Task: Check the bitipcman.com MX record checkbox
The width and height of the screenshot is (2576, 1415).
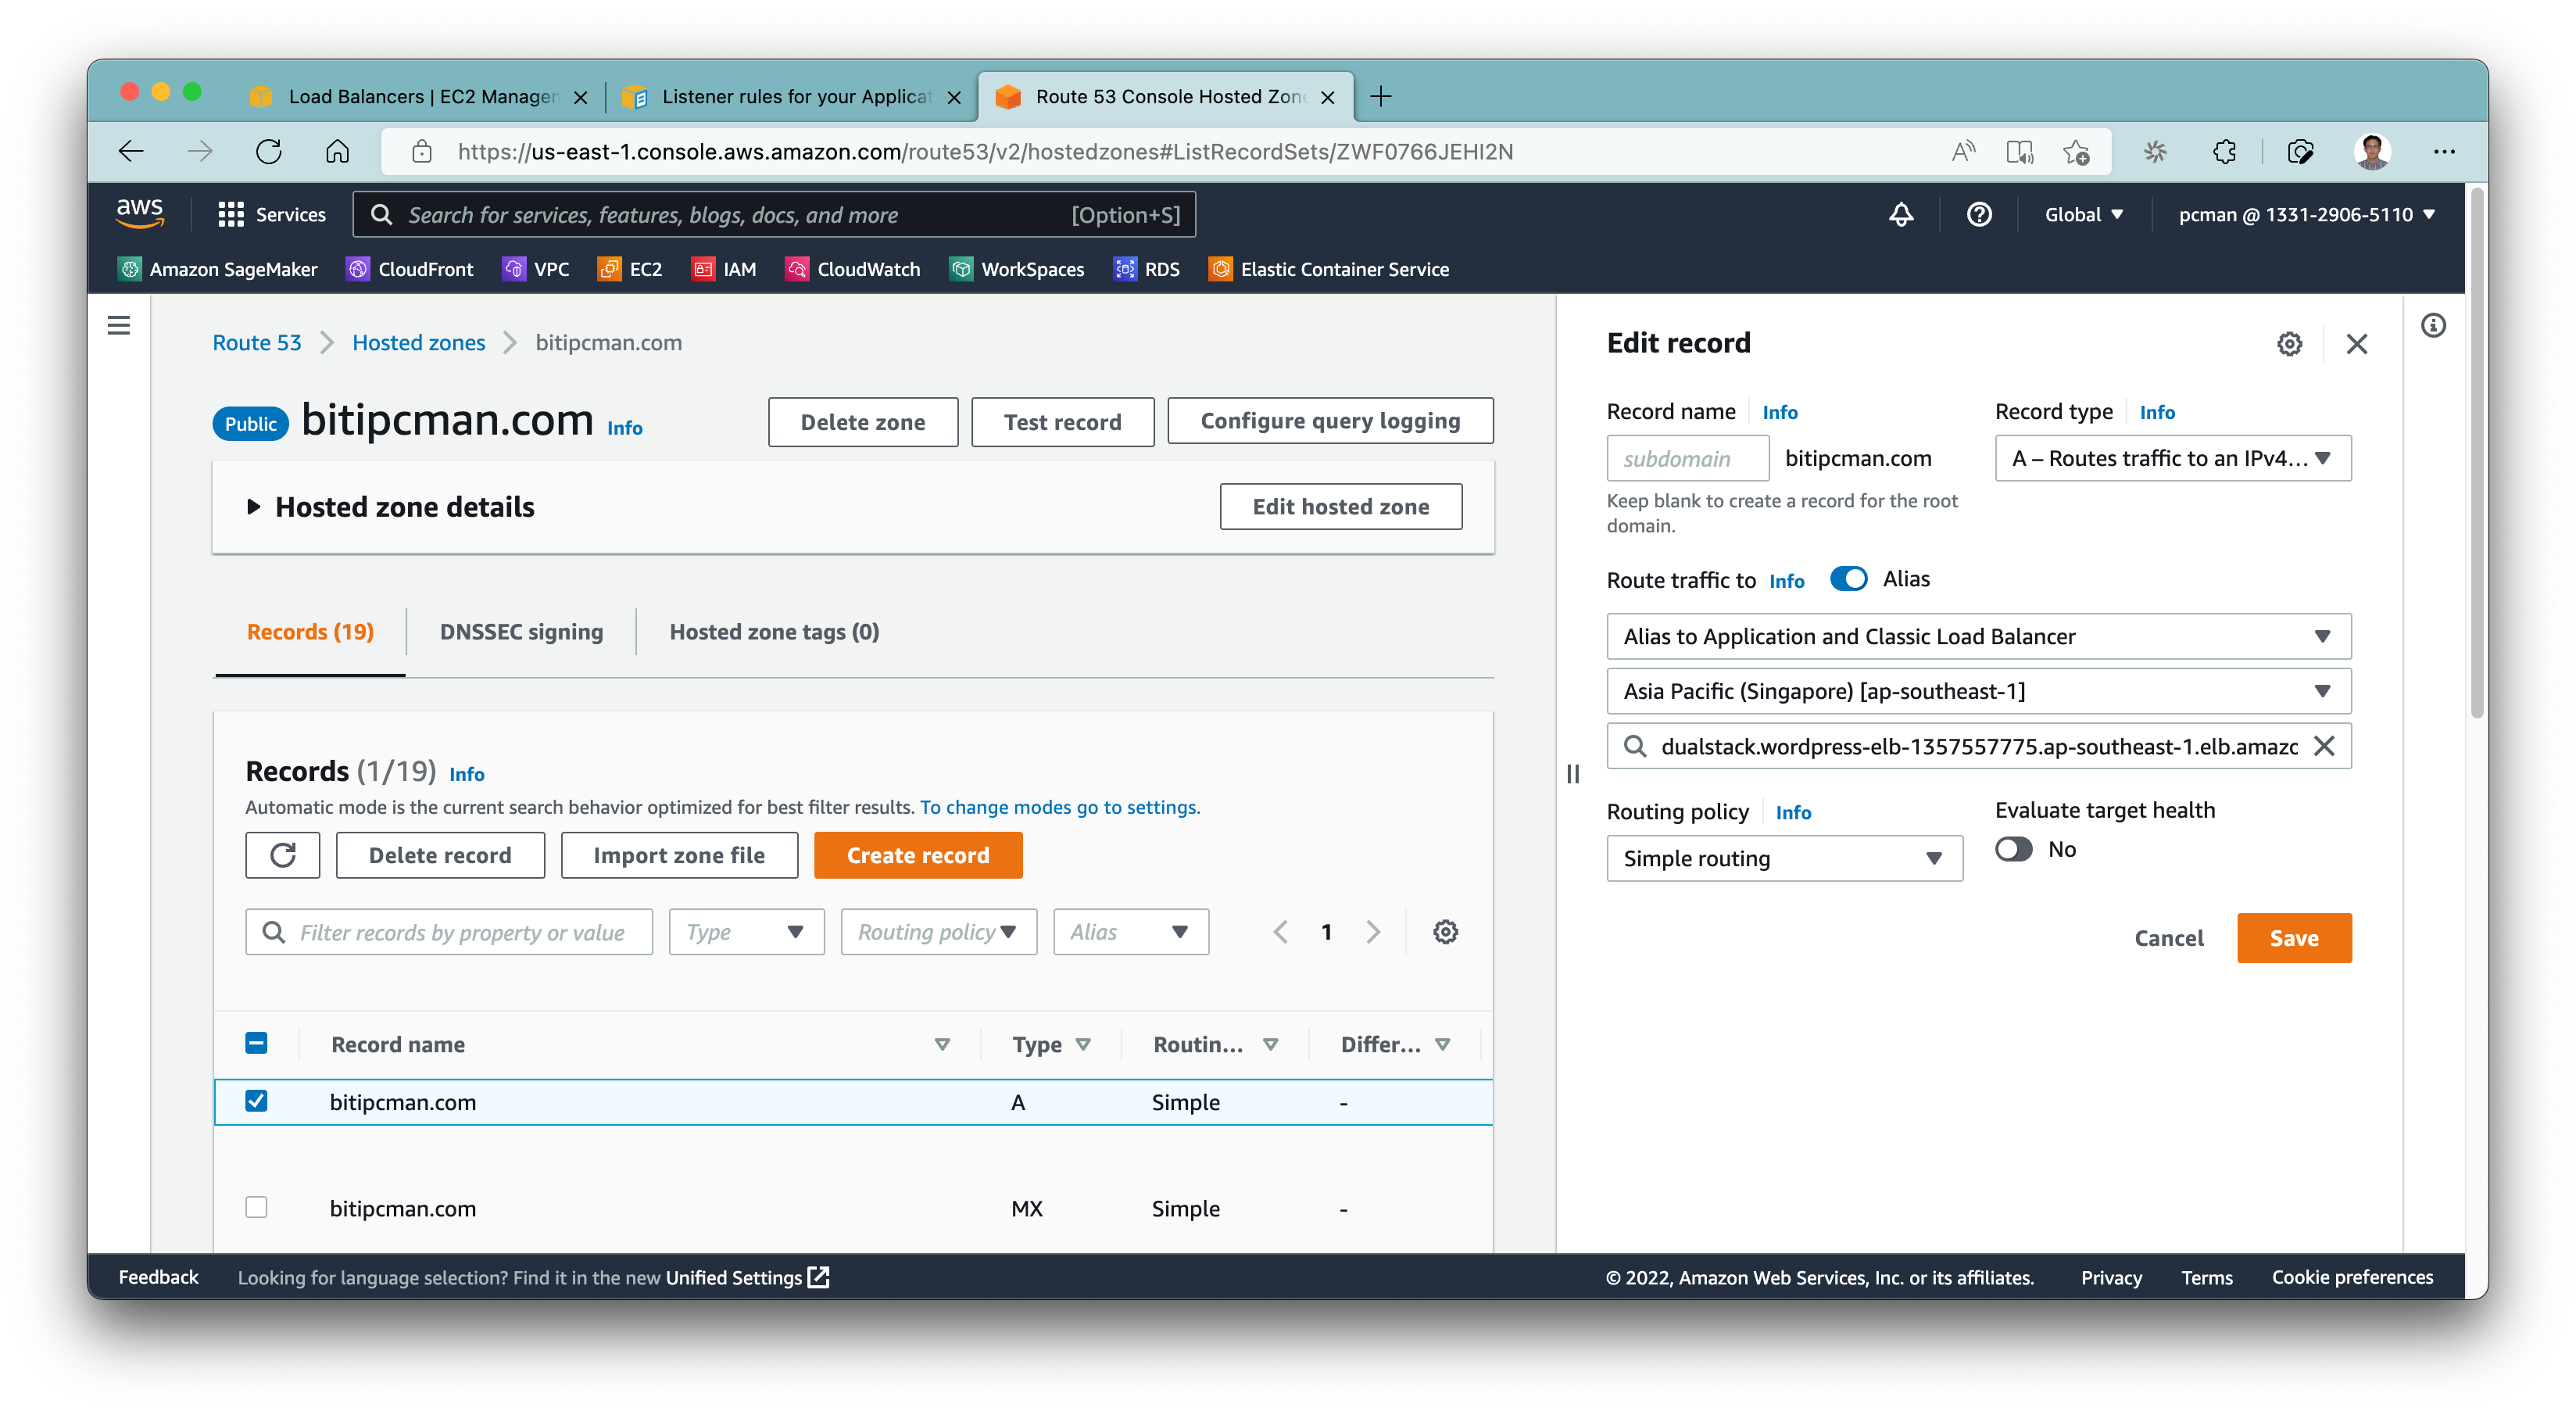Action: (256, 1207)
